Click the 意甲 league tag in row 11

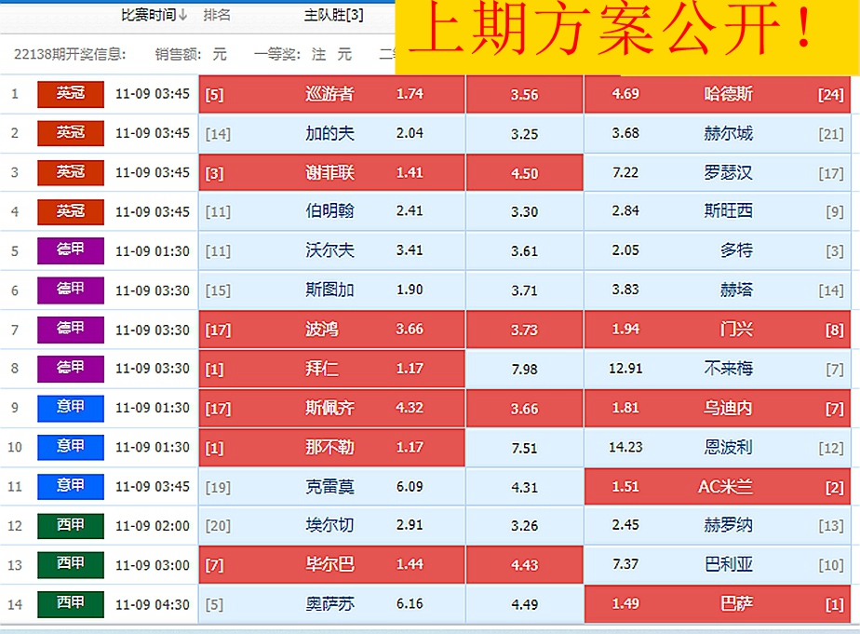(x=70, y=487)
